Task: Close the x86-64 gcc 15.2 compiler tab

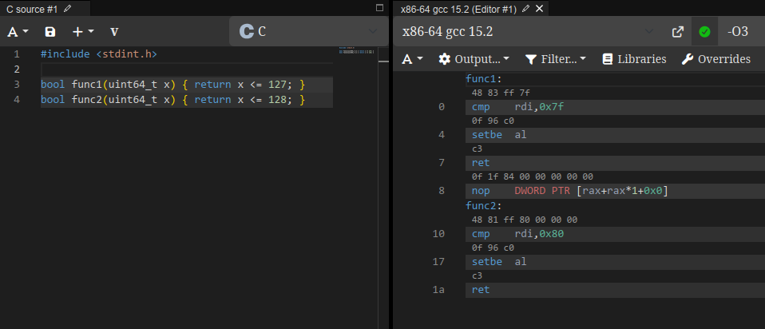Action: pos(539,9)
